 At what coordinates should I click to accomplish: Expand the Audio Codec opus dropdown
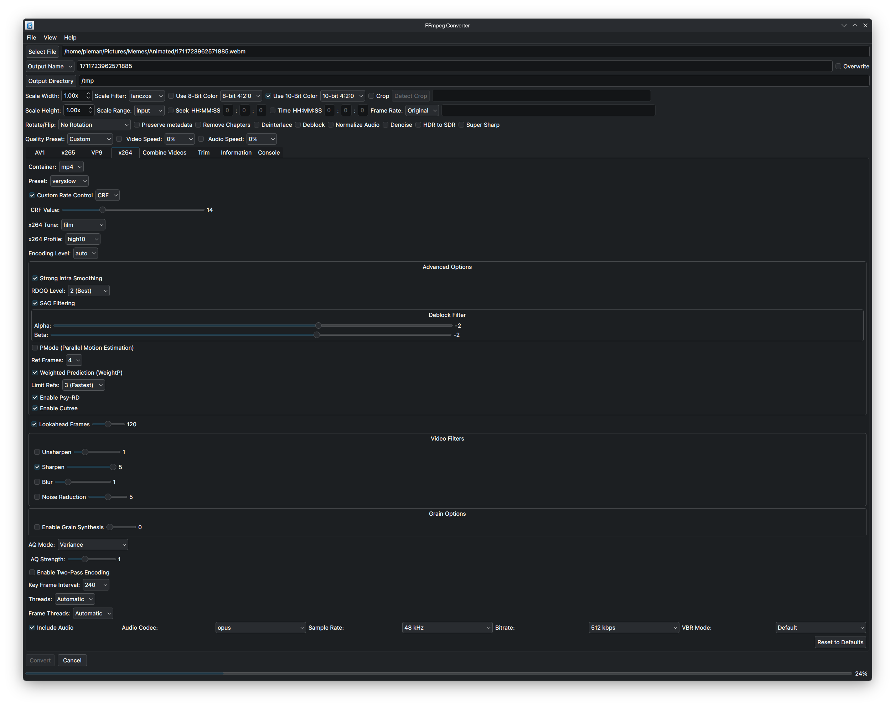(x=260, y=628)
